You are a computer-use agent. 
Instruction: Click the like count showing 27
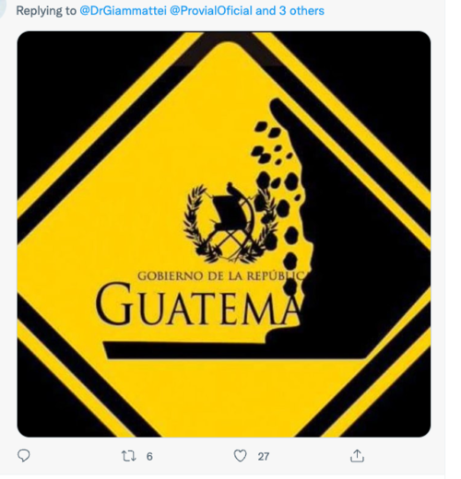264,457
